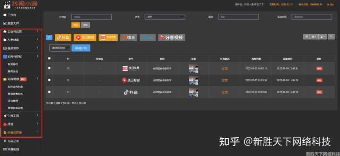Image resolution: width=340 pixels, height=156 pixels.
Task: Click the gray button between 快手 and 好看视频
Action: 147,37
